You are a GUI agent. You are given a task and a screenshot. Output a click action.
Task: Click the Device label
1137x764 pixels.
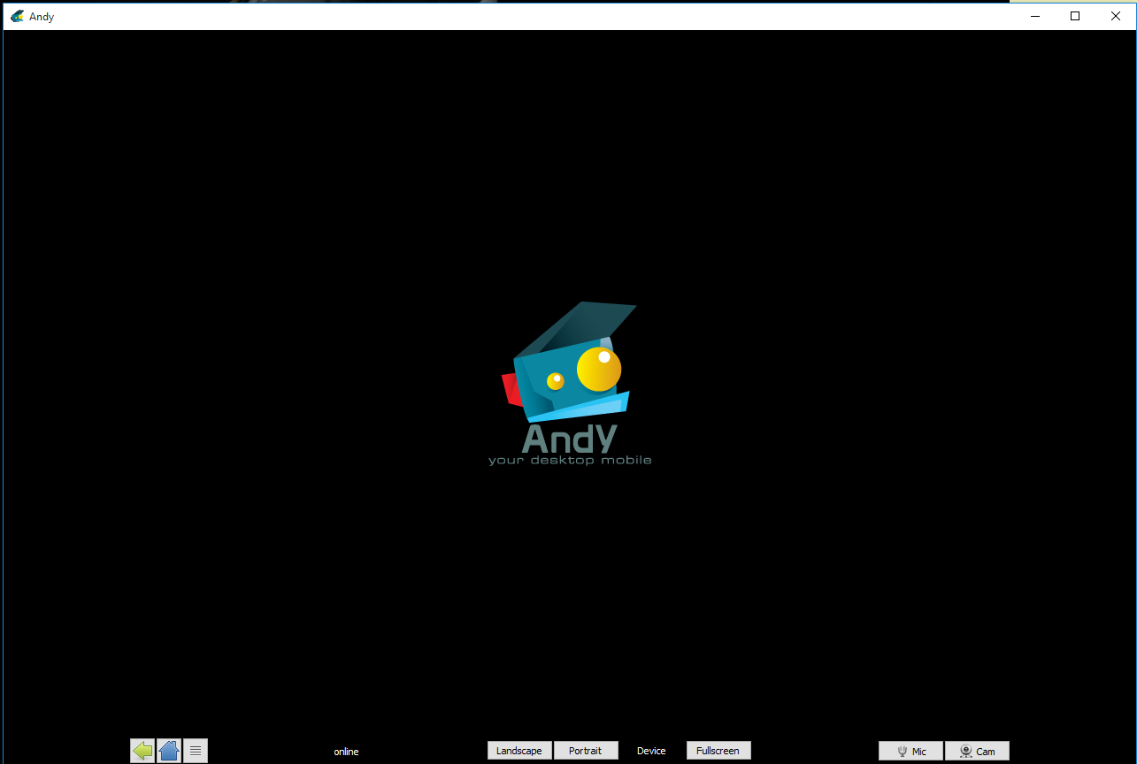[x=651, y=751]
